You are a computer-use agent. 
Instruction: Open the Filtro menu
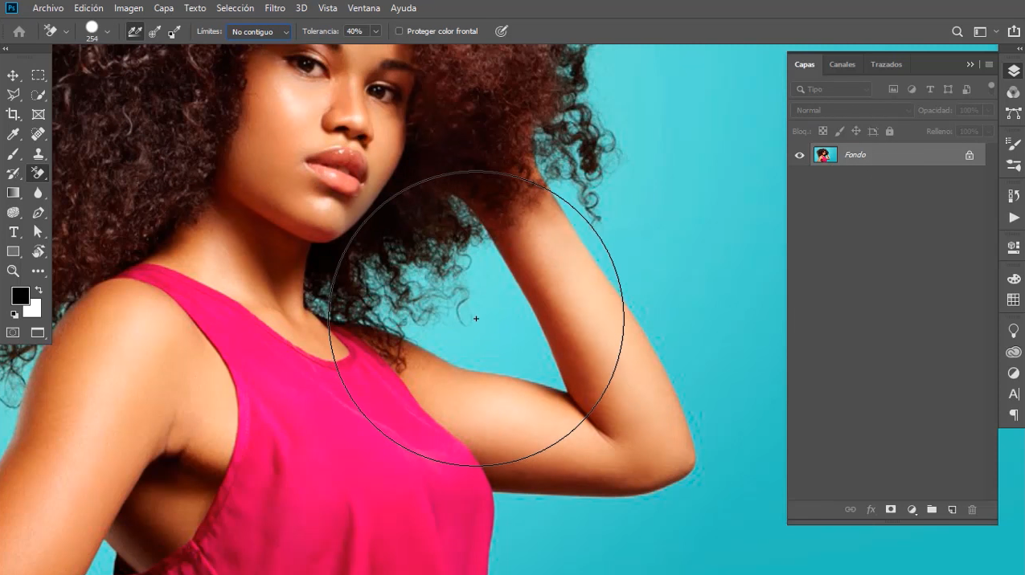(x=274, y=8)
